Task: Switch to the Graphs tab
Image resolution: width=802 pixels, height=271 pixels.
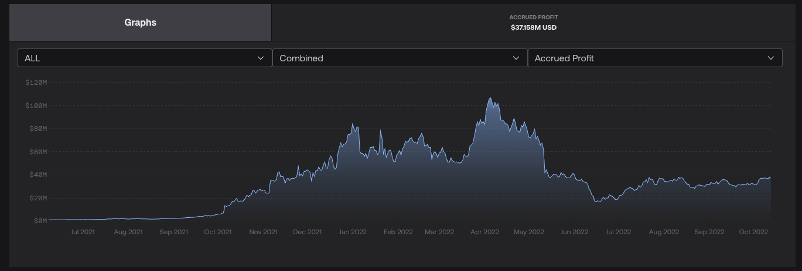Action: click(141, 23)
